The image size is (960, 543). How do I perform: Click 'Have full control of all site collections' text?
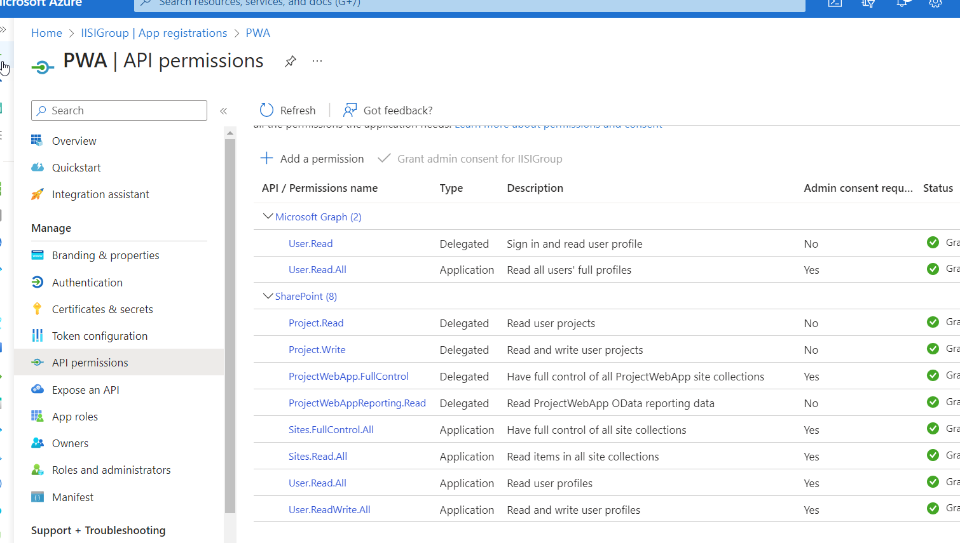click(596, 430)
